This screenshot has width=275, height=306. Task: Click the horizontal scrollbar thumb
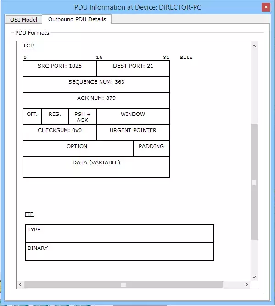(123, 284)
